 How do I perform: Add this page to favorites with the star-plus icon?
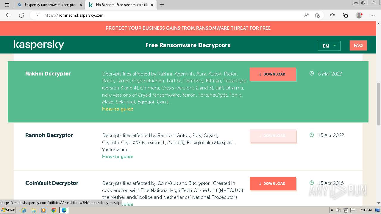tap(317, 15)
